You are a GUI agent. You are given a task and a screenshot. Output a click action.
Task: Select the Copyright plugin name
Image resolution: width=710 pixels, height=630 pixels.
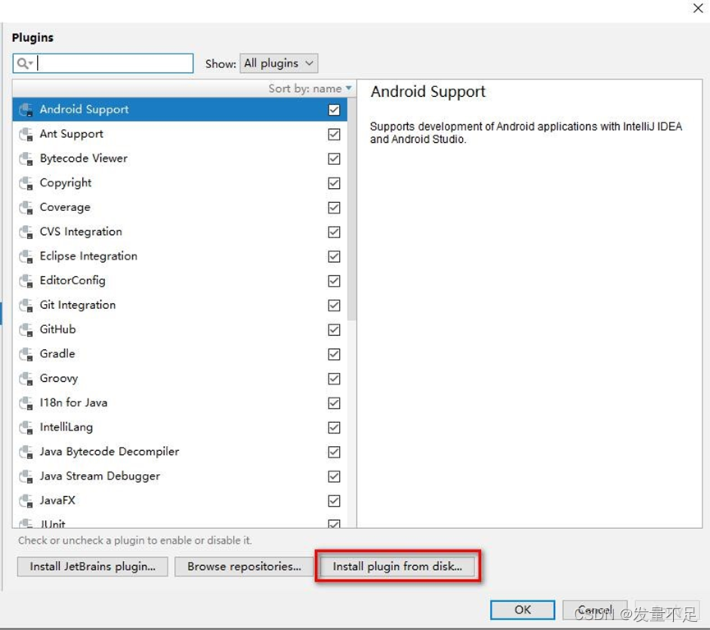coord(66,183)
